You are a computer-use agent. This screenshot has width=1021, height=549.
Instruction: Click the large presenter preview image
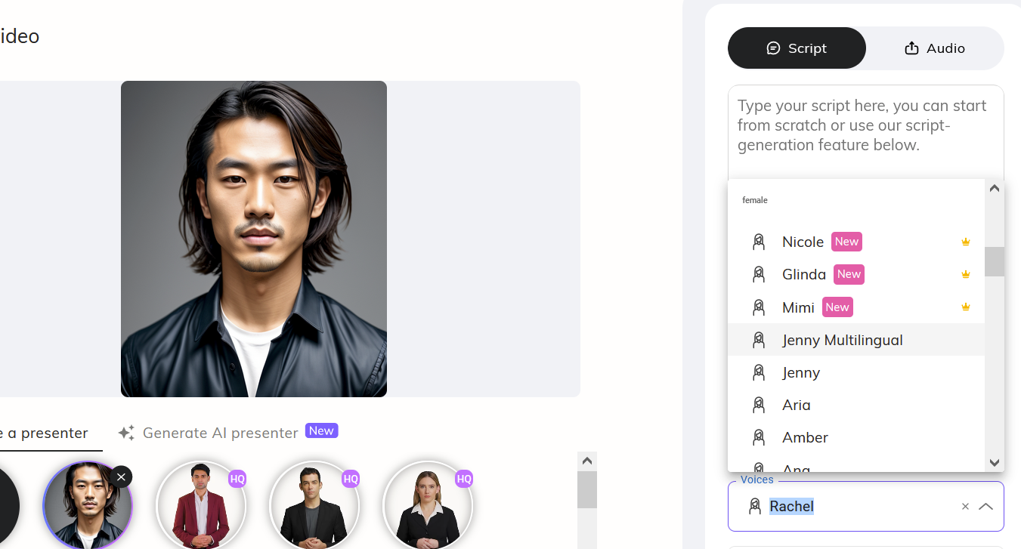tap(254, 239)
